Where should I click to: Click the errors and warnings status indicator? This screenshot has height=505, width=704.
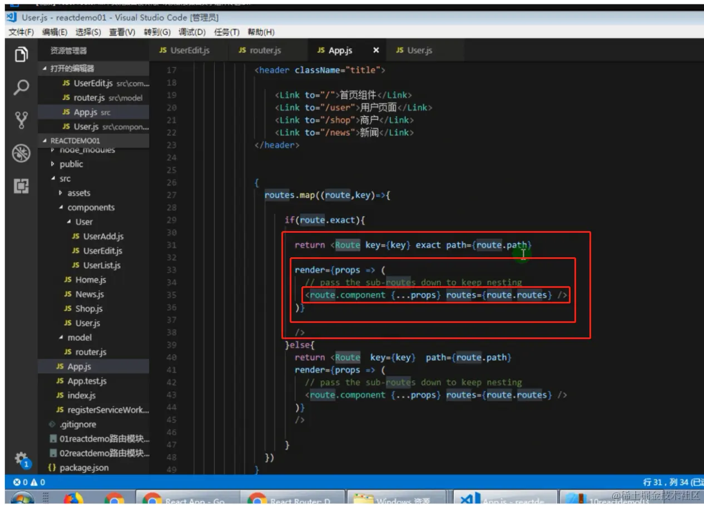(29, 482)
